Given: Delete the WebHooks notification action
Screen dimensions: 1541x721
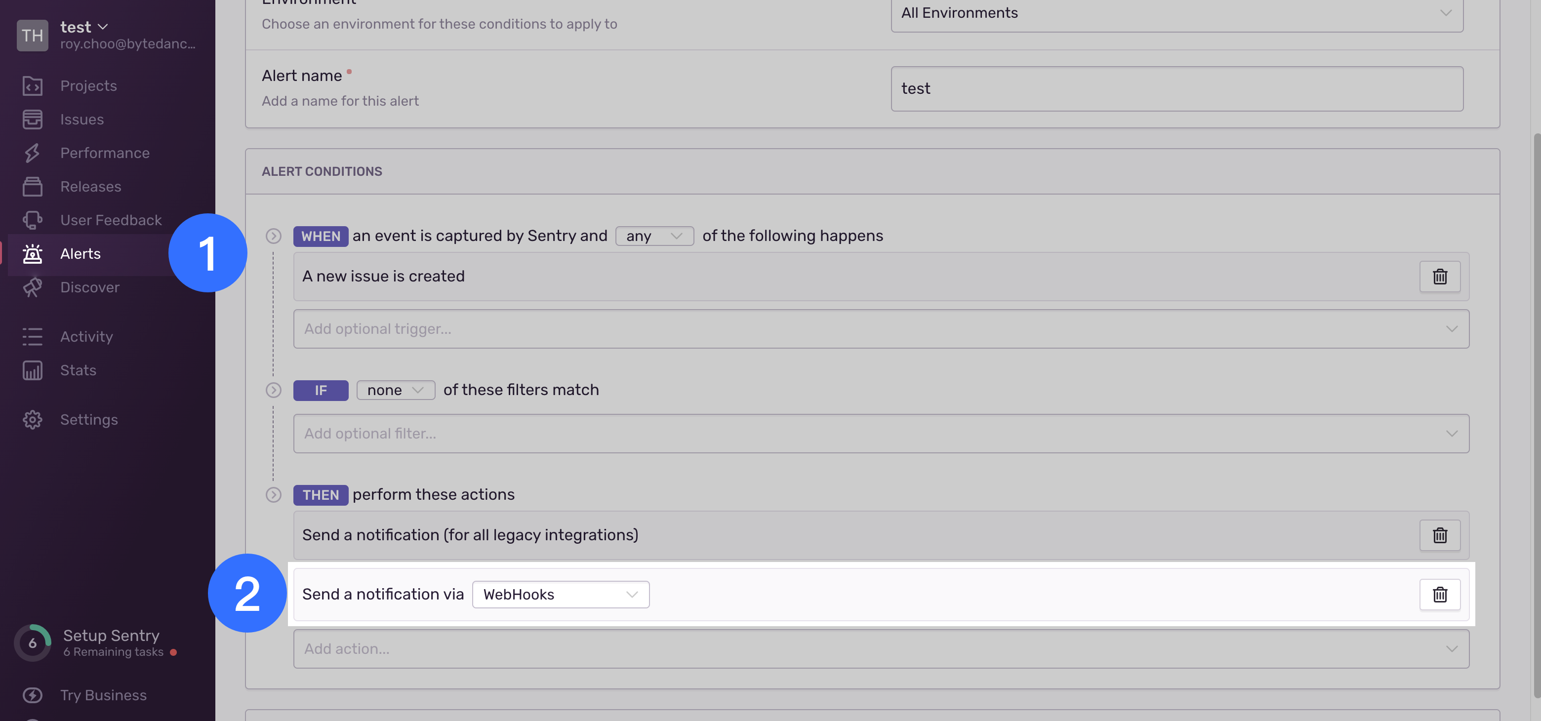Looking at the screenshot, I should [1439, 594].
